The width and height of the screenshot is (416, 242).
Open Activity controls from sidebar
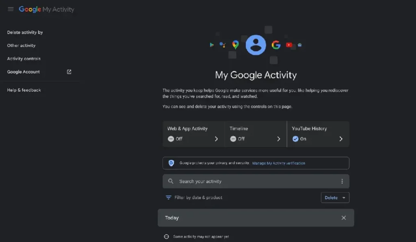click(x=24, y=59)
